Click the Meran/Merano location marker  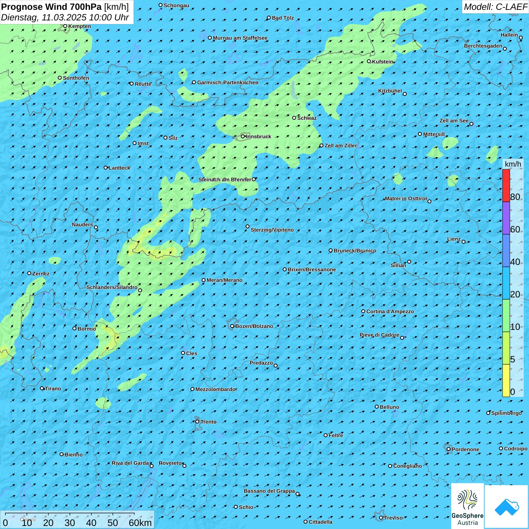click(204, 280)
